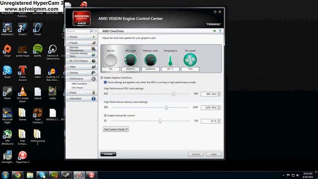The width and height of the screenshot is (318, 179).
Task: Click the taskbar clock
Action: click(x=308, y=176)
